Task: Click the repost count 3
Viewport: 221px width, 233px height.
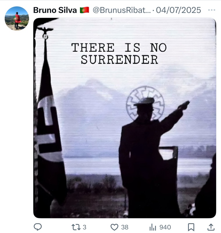Action: pos(84,227)
